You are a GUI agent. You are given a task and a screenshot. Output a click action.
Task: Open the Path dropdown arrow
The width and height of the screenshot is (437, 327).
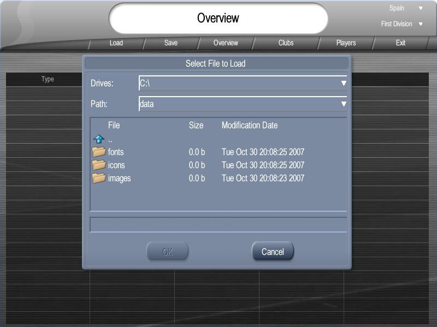[x=344, y=104]
